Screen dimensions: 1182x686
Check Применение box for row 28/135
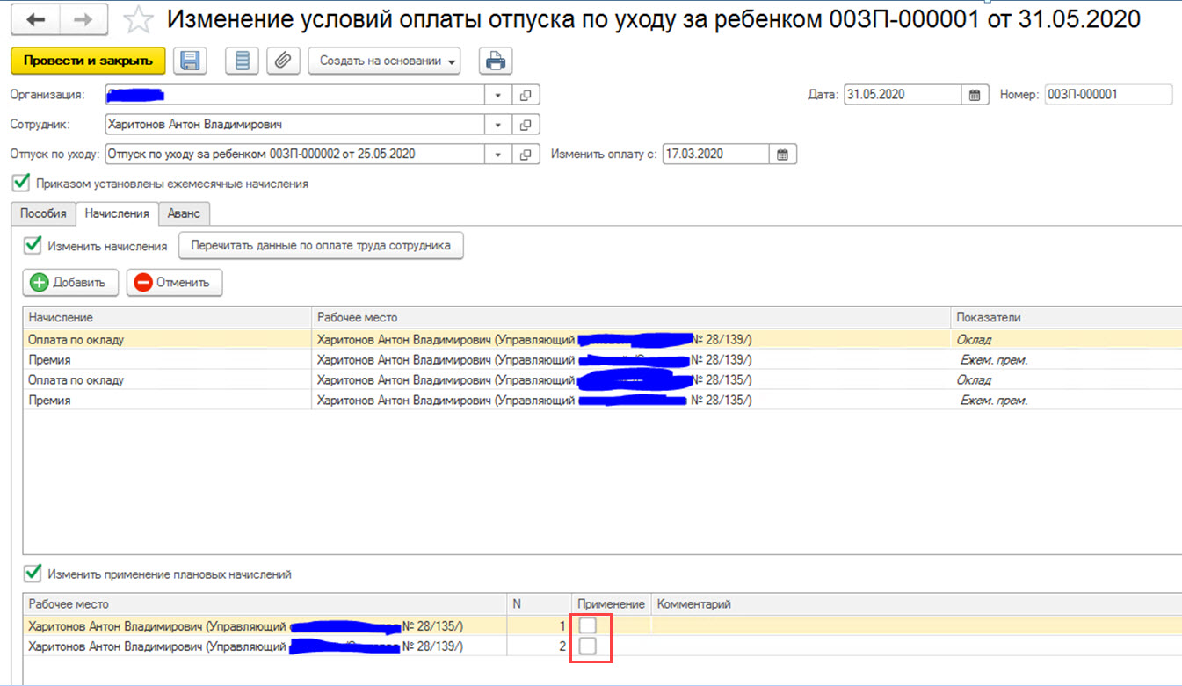[587, 625]
